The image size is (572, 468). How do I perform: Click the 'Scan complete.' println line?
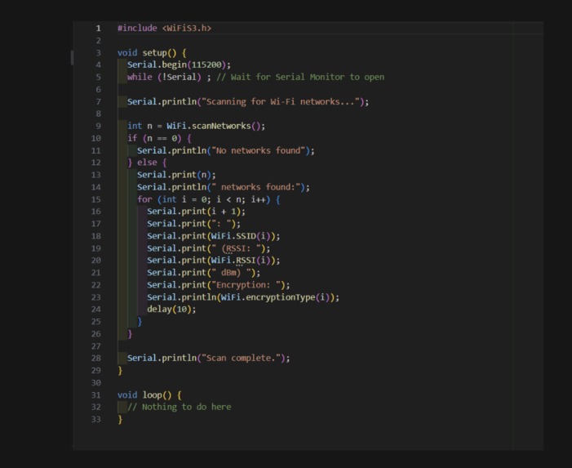click(209, 358)
